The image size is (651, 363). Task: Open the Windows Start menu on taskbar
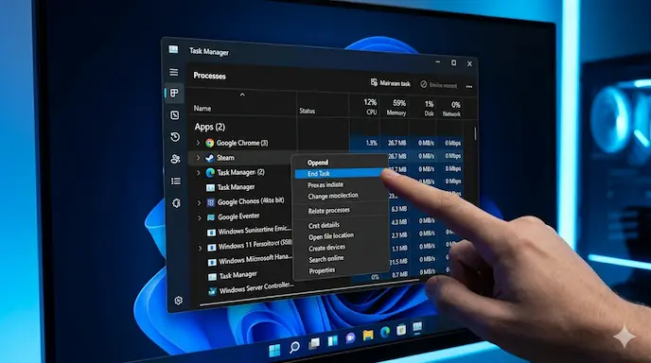(x=274, y=350)
